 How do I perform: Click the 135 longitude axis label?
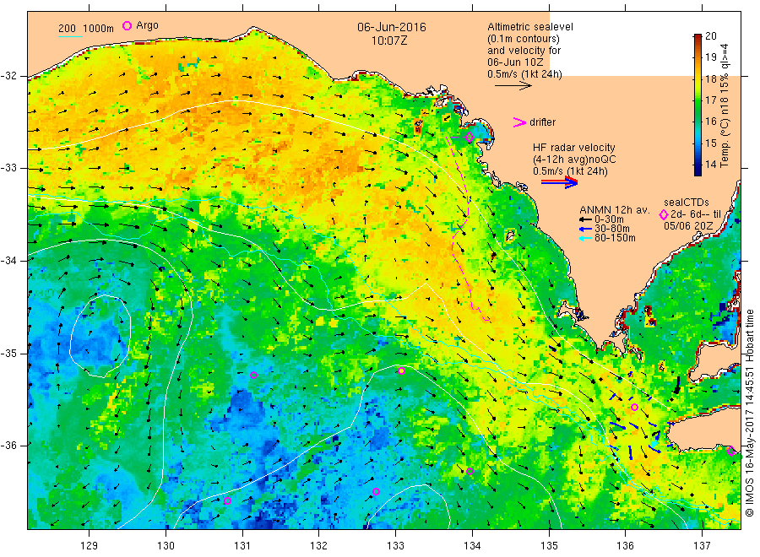549,546
